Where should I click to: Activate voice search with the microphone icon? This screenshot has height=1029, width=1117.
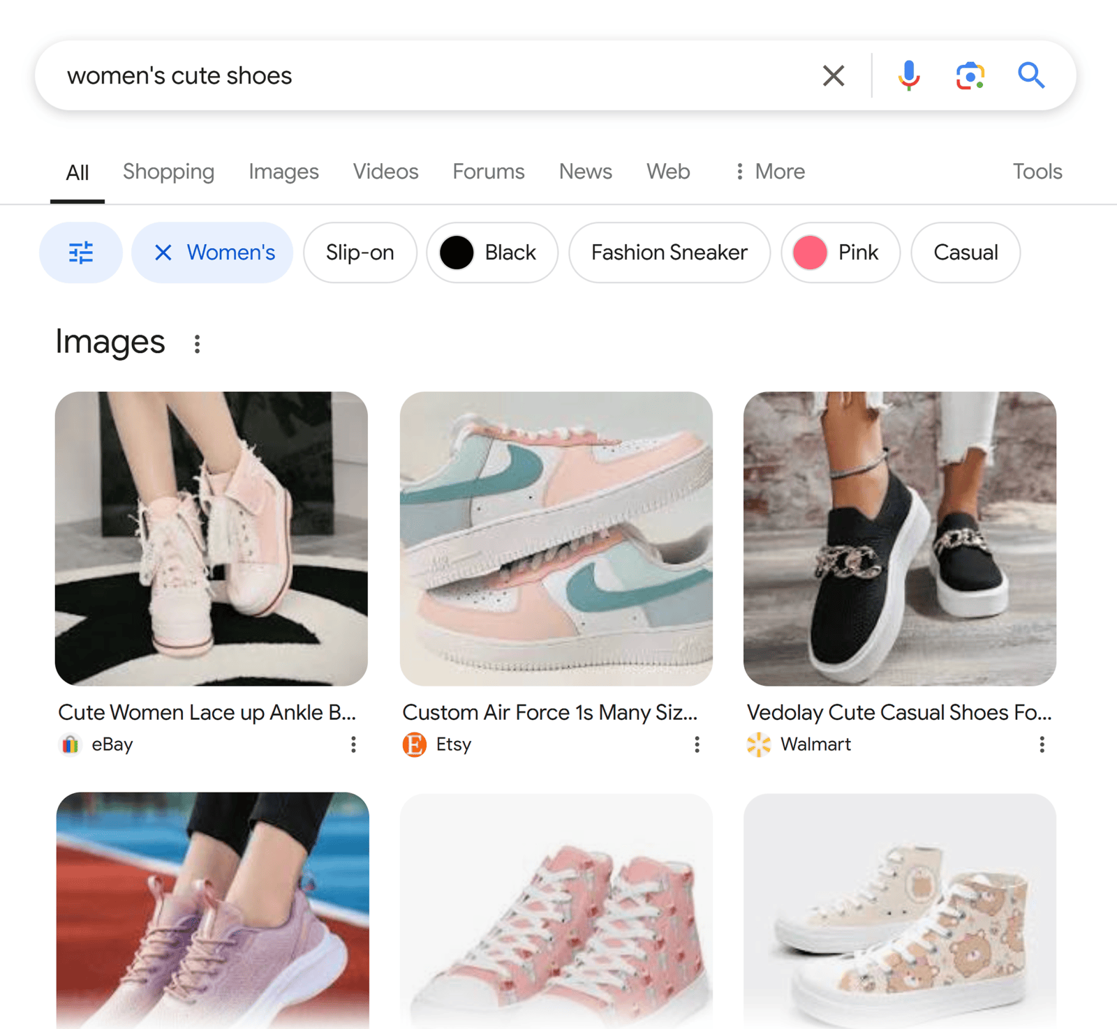pos(908,75)
